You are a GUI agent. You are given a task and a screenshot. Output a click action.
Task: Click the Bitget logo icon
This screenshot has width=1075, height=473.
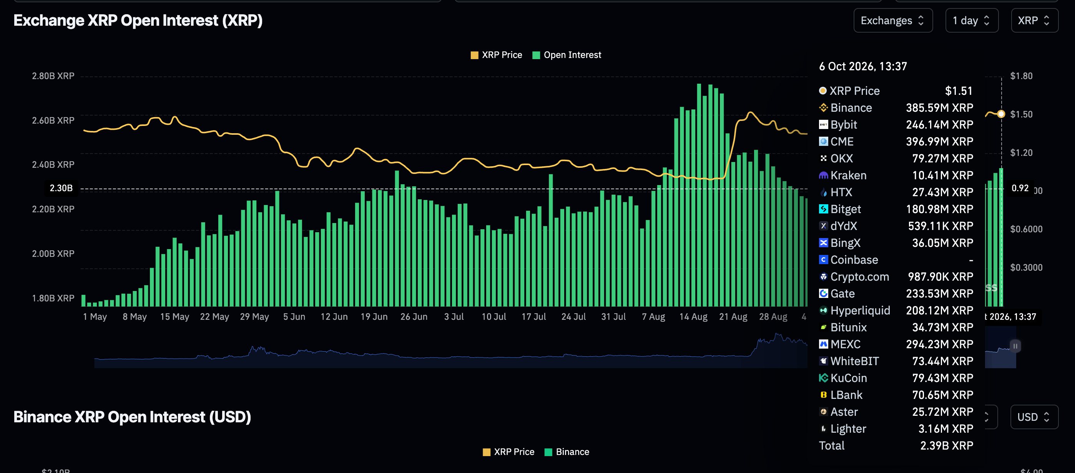(823, 209)
